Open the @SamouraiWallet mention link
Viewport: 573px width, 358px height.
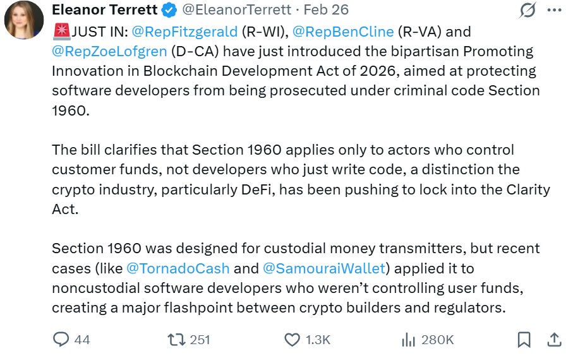coord(324,268)
